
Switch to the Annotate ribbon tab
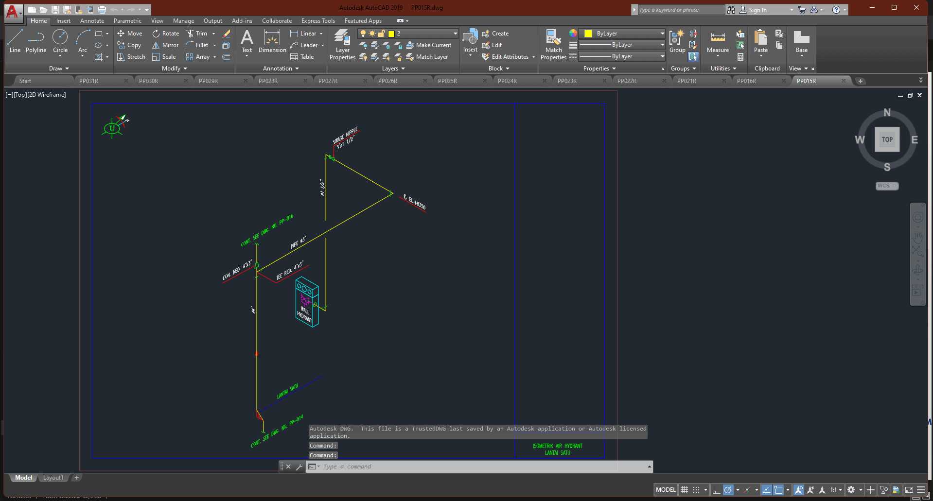pyautogui.click(x=92, y=21)
